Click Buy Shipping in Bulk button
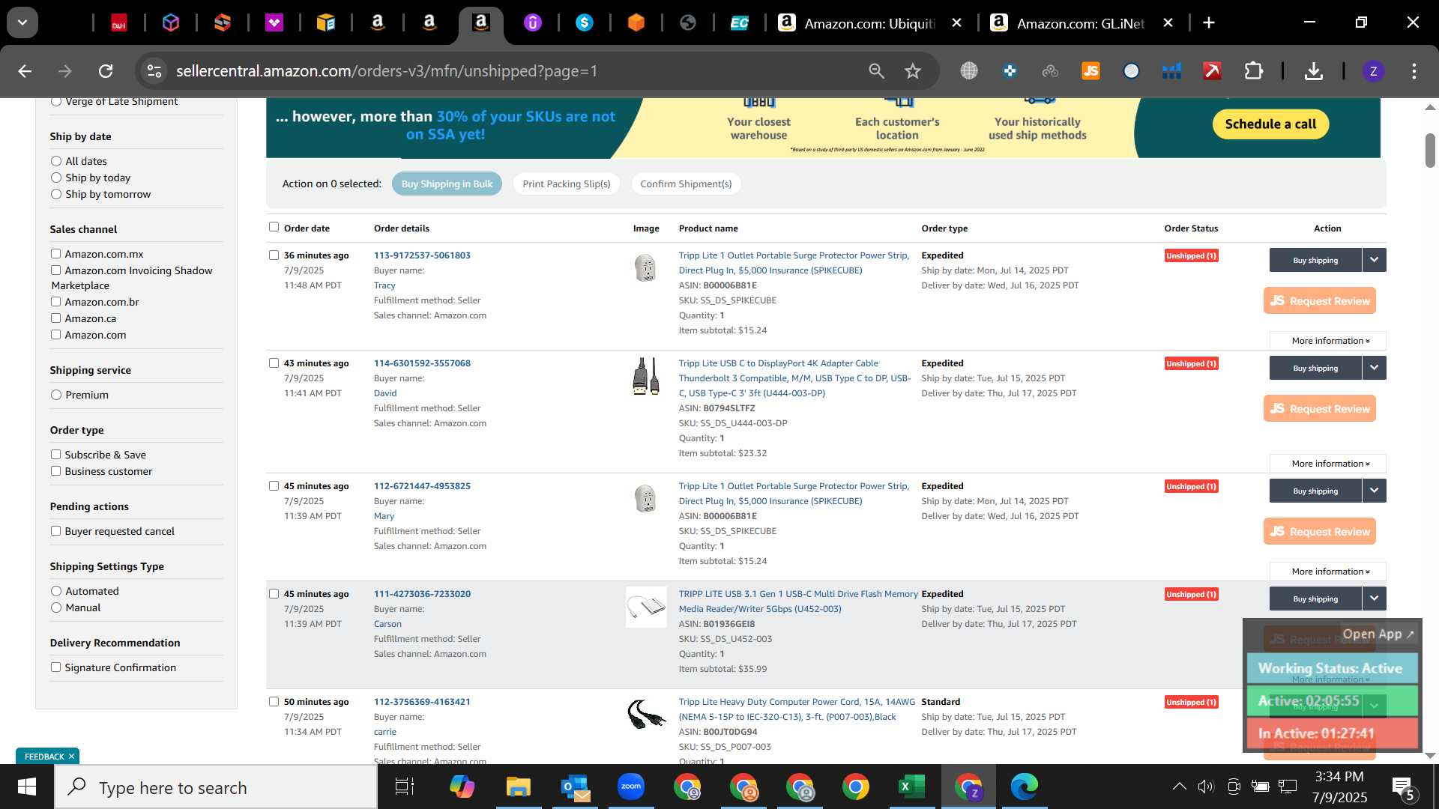 447,184
